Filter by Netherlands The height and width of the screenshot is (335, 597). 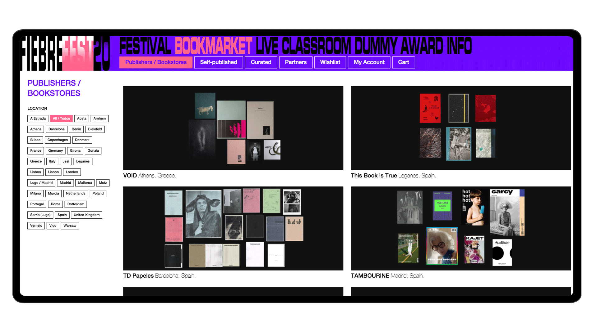(76, 194)
